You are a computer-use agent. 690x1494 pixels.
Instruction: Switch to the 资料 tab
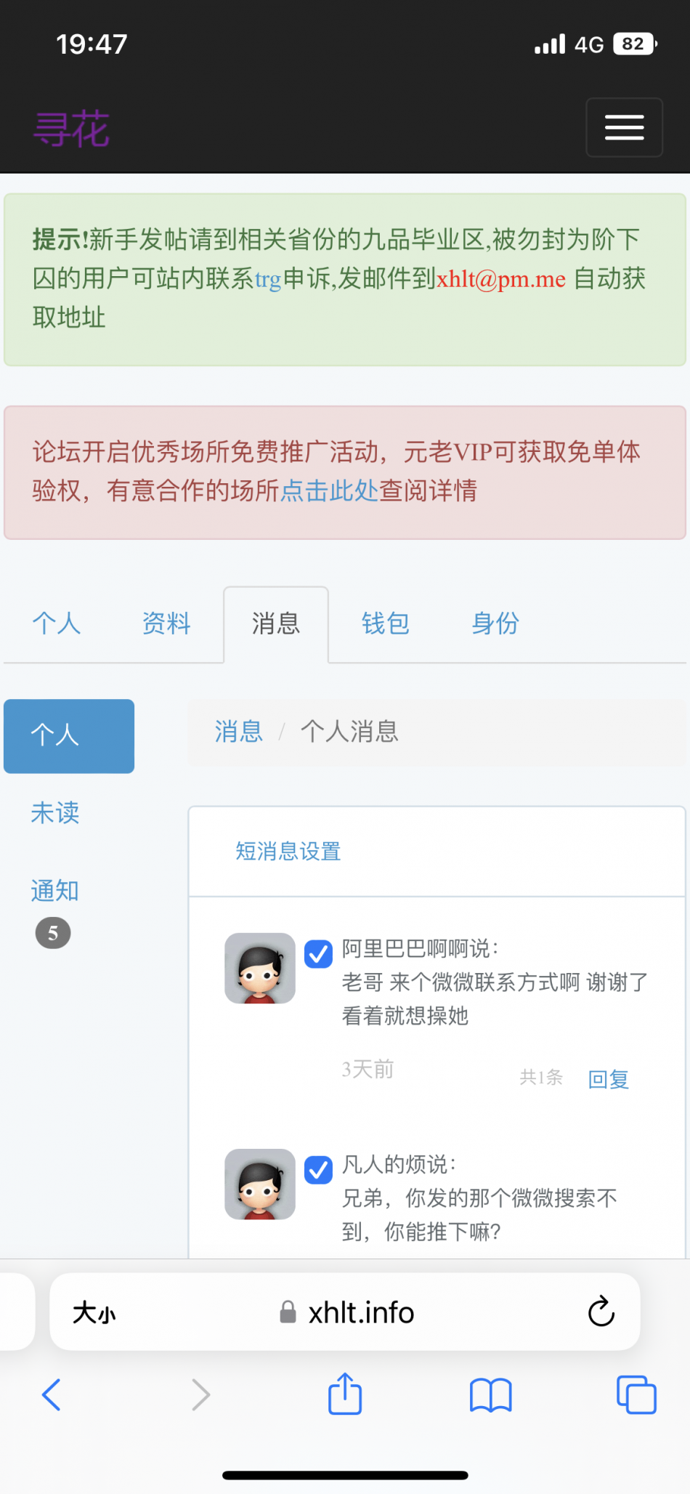166,623
